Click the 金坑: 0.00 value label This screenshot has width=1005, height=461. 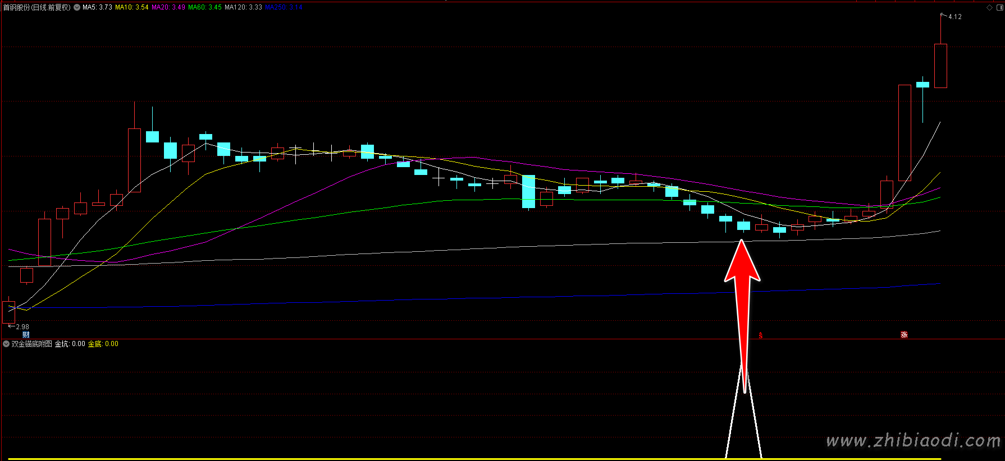tap(70, 344)
